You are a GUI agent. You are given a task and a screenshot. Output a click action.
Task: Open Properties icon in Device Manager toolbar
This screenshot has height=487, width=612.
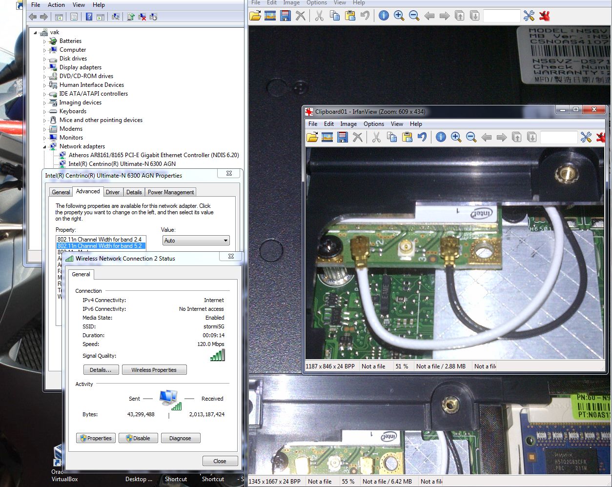click(74, 17)
